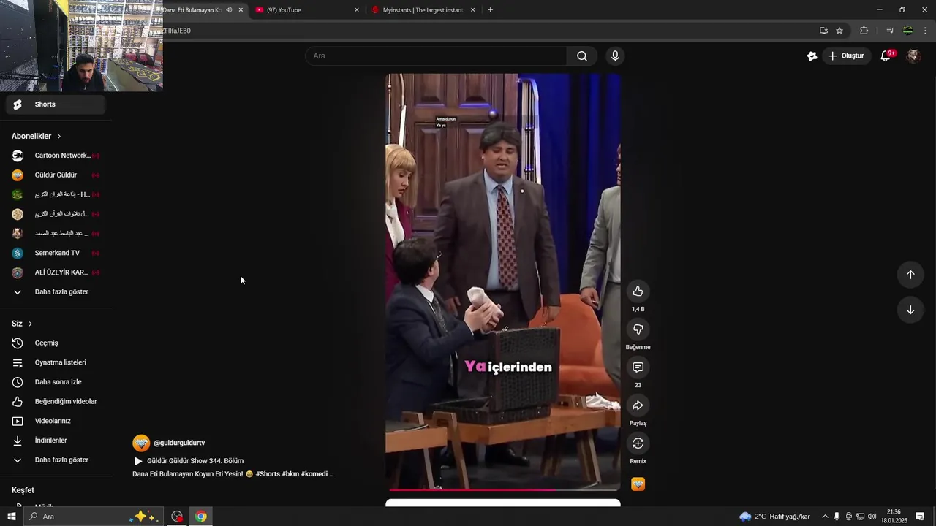Open the @guldurguldurtv channel link
936x526 pixels.
click(x=179, y=443)
